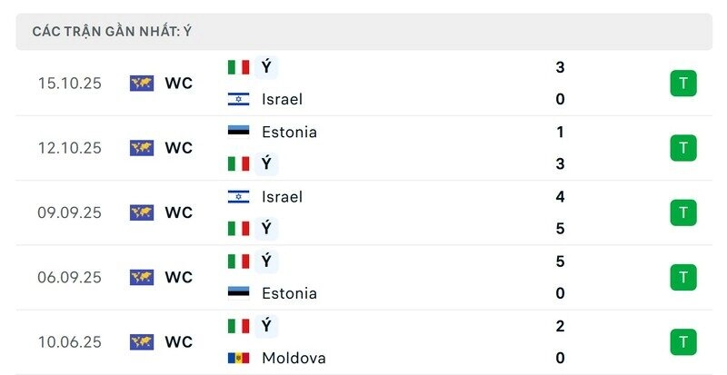Open team Estonia from the 06.09.25 match
This screenshot has width=727, height=375.
289,293
